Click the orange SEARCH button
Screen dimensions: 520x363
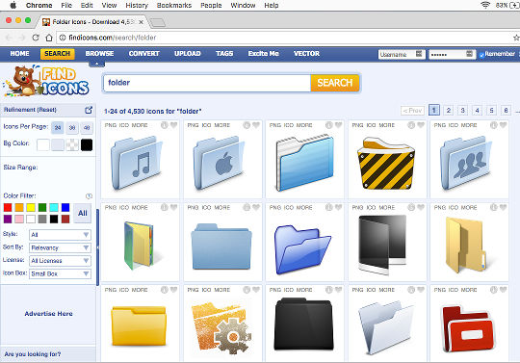335,83
